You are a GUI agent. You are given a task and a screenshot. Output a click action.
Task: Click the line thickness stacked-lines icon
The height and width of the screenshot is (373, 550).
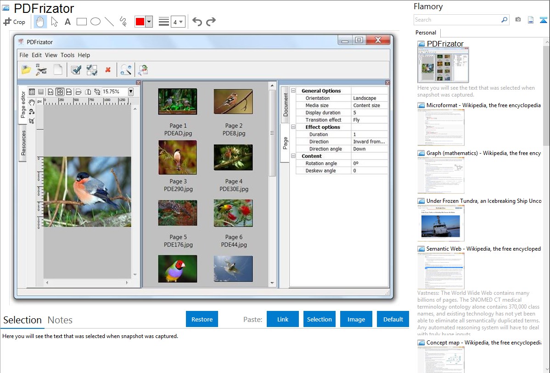click(163, 22)
